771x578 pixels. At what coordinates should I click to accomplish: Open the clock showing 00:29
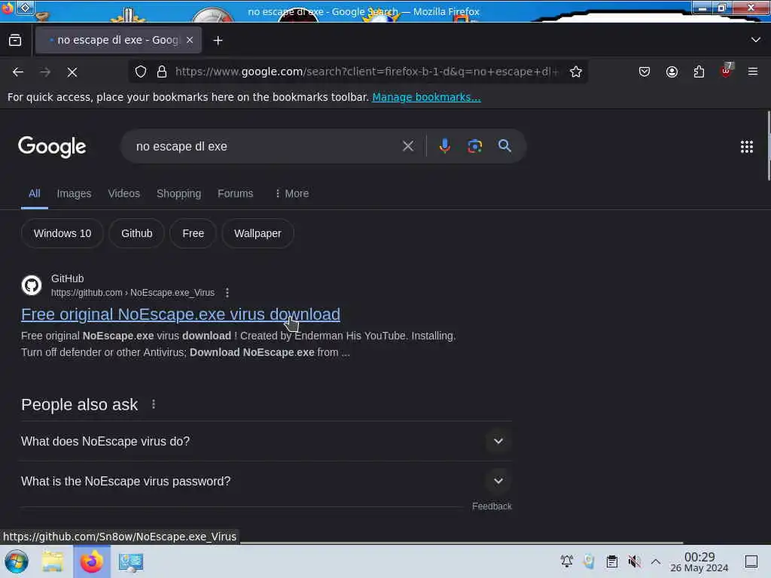coord(699,561)
